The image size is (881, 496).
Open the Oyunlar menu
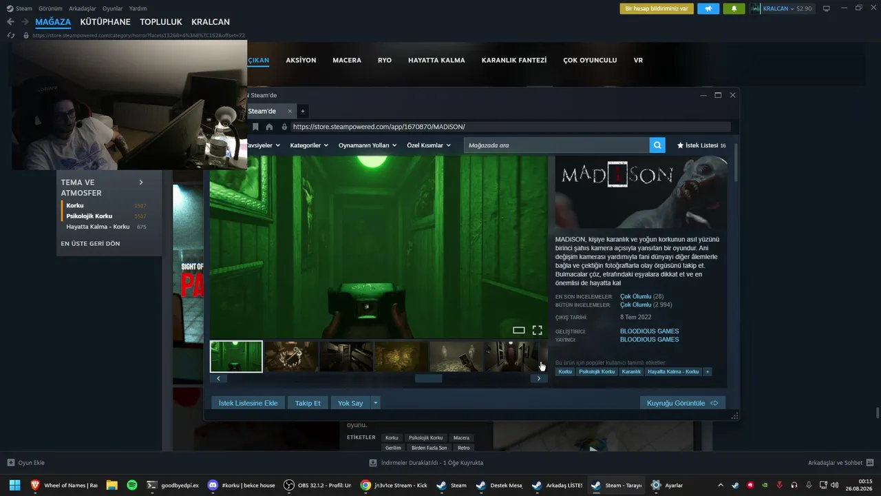click(113, 8)
